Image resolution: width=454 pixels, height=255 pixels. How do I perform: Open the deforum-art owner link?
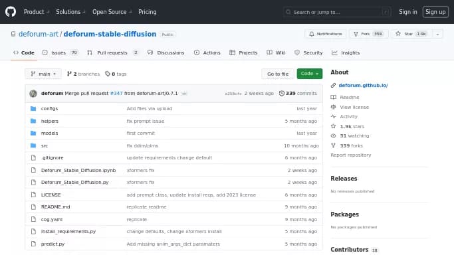click(39, 34)
